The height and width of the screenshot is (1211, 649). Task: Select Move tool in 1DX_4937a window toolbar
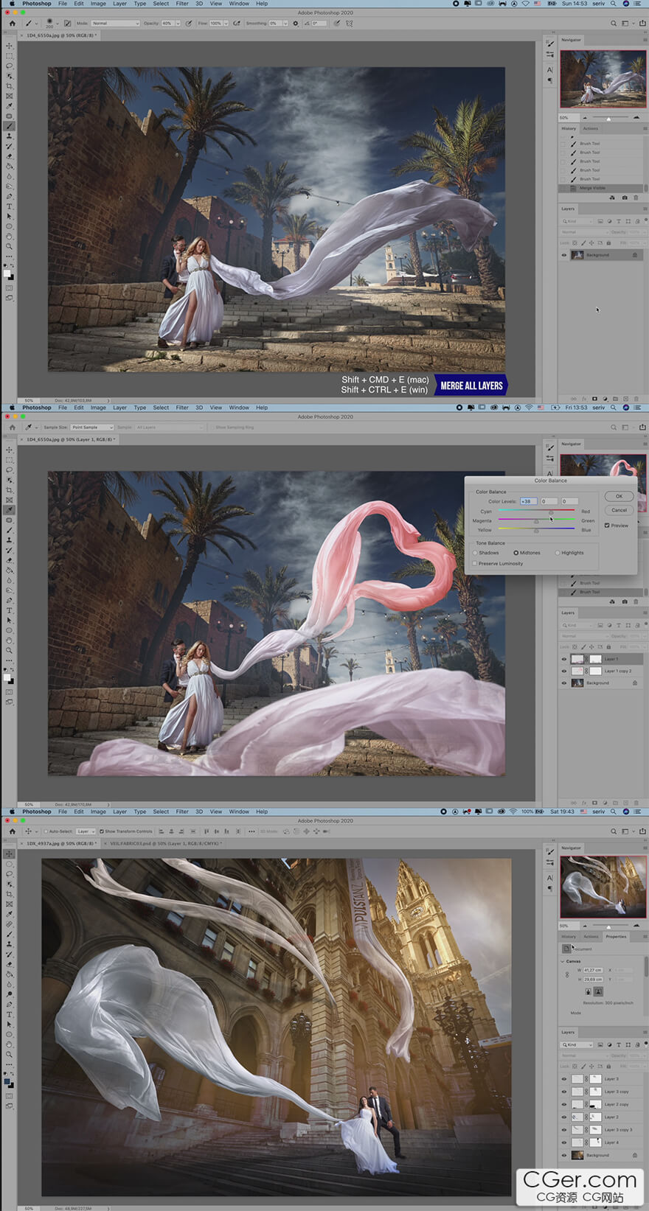point(10,854)
